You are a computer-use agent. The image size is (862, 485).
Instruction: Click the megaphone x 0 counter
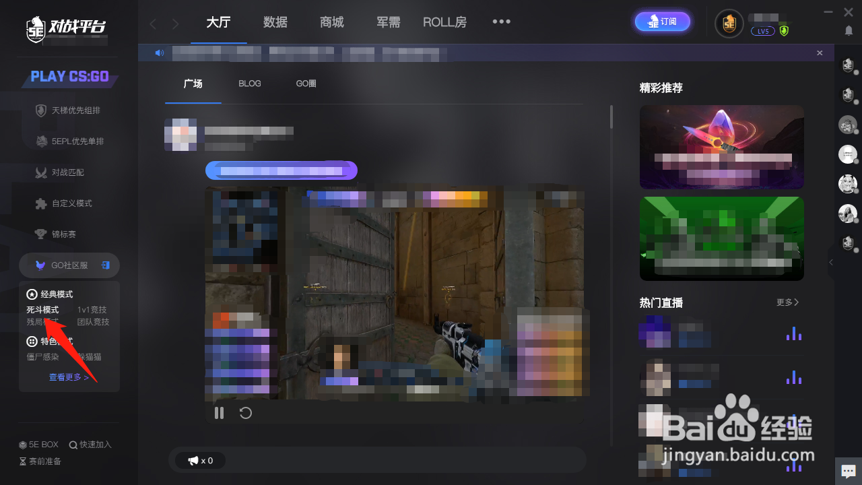(x=200, y=461)
